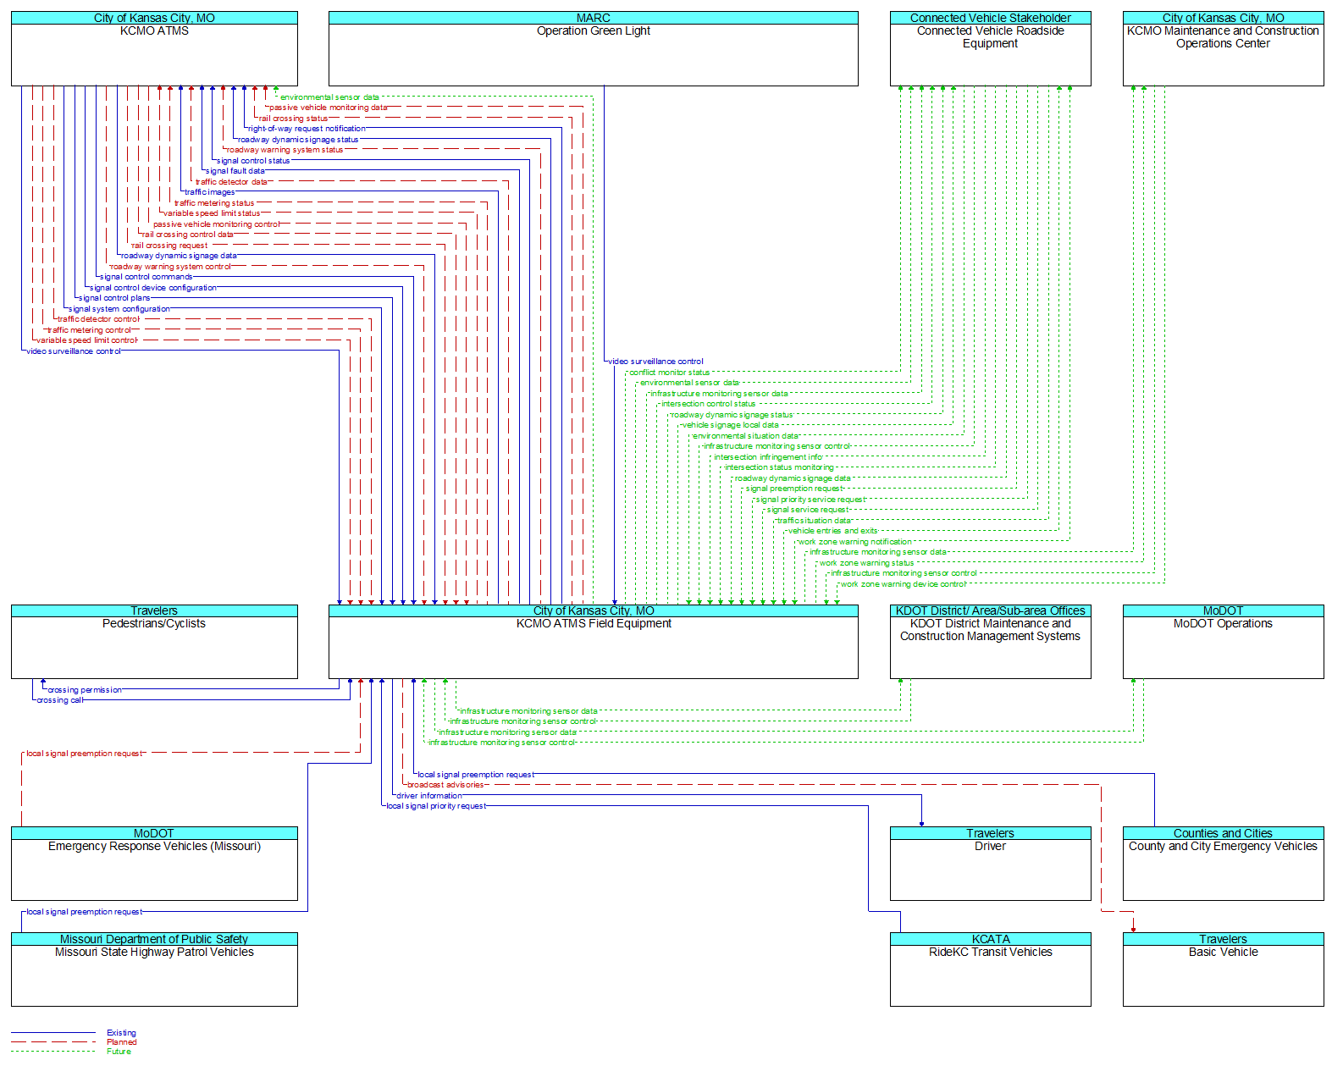1332x1066 pixels.
Task: Click the 'Existing' legend entry
Action: pyautogui.click(x=121, y=1033)
